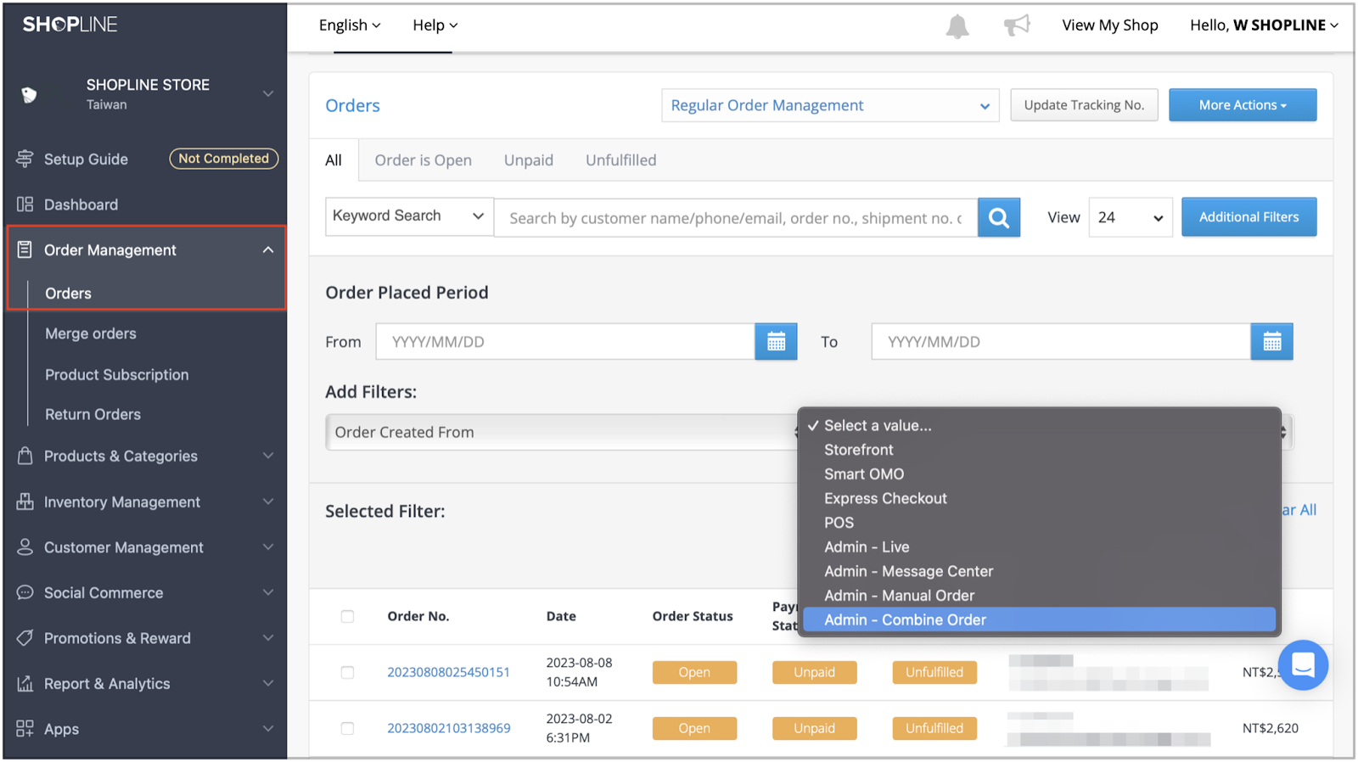The image size is (1358, 762).
Task: Check the box for order 20230802103138969
Action: pos(347,728)
